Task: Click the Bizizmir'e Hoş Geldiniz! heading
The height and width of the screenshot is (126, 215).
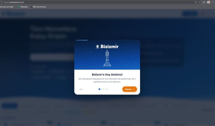Action: [107, 75]
